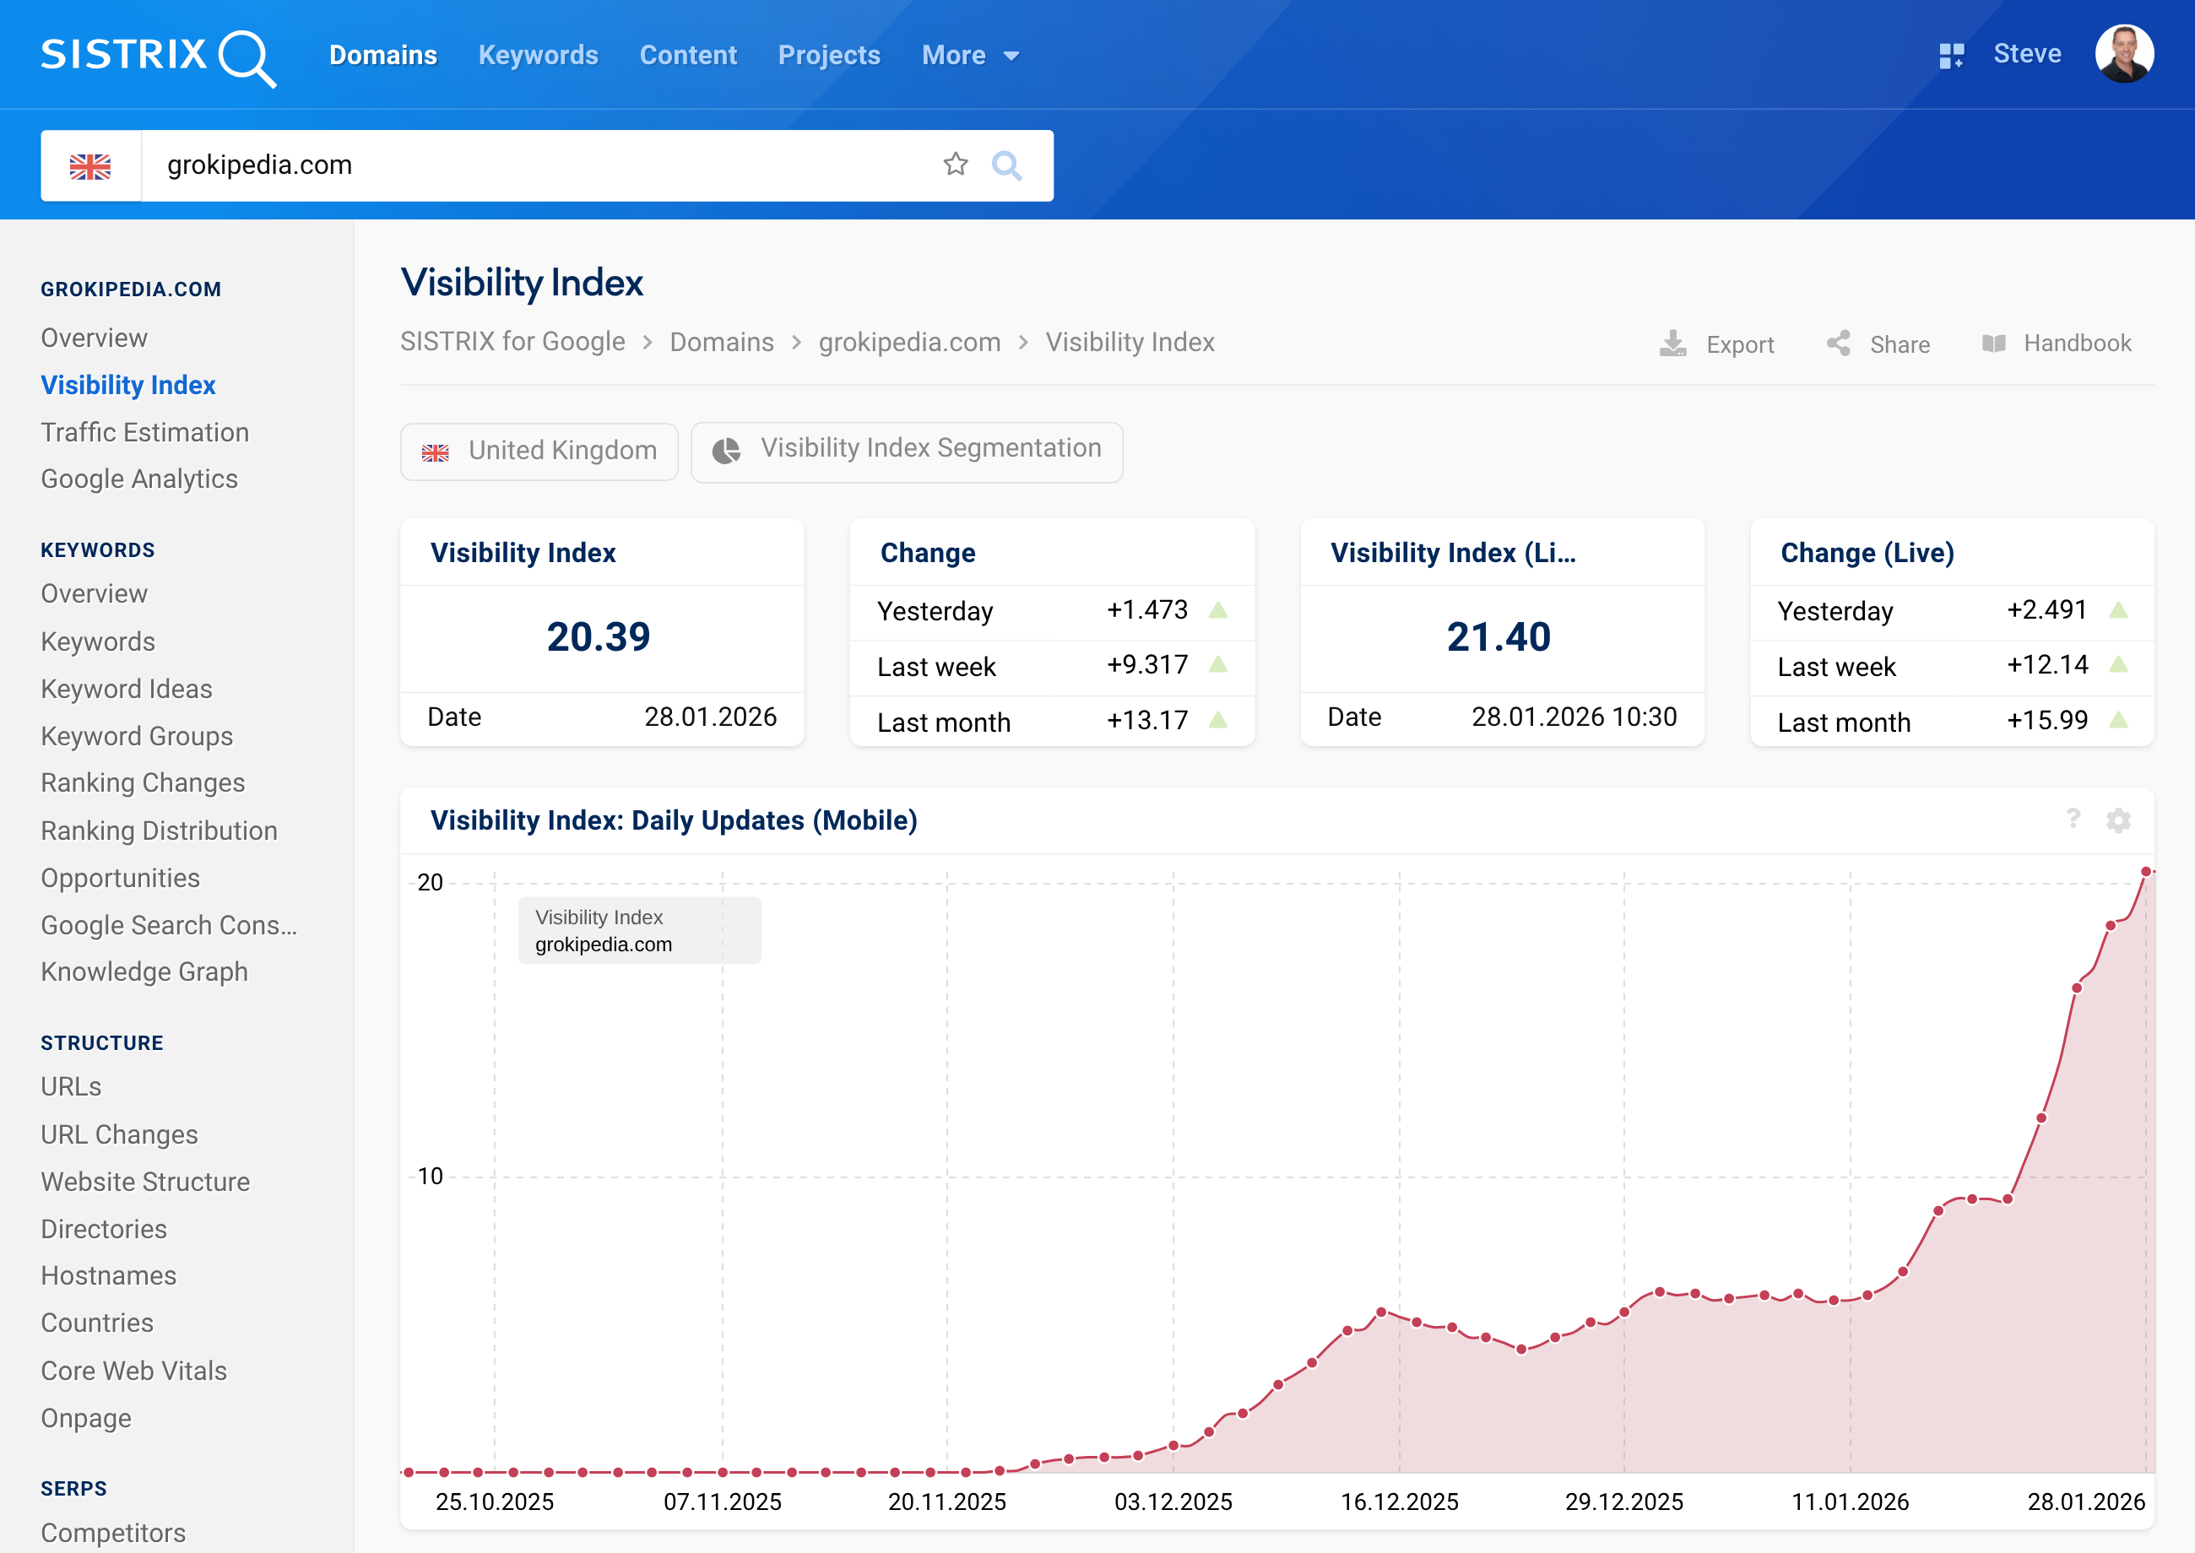Screen dimensions: 2195x1553
Task: Switch to the Content navigation item
Action: click(x=688, y=56)
